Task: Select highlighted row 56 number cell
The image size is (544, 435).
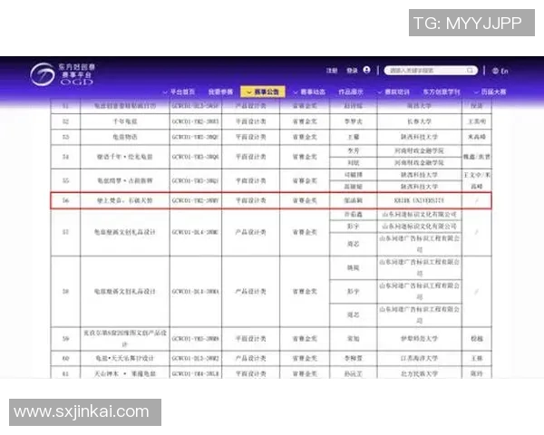Action: point(65,200)
